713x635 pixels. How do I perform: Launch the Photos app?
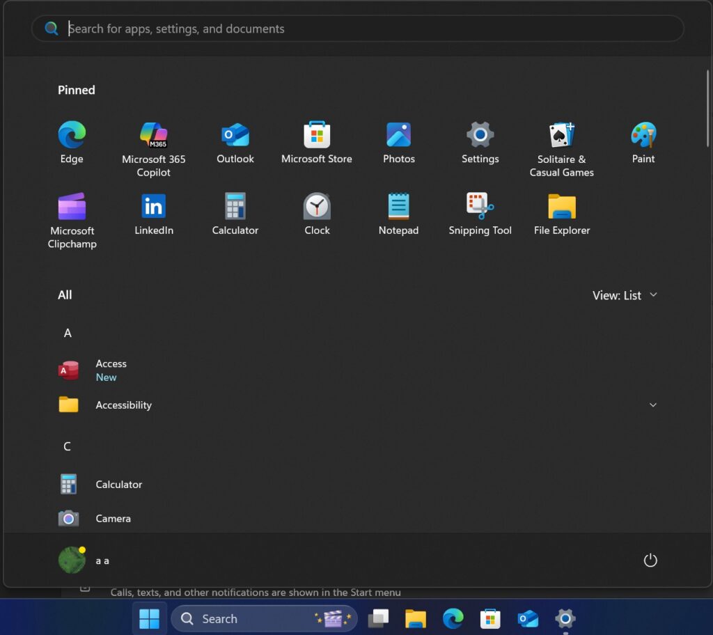click(x=398, y=136)
